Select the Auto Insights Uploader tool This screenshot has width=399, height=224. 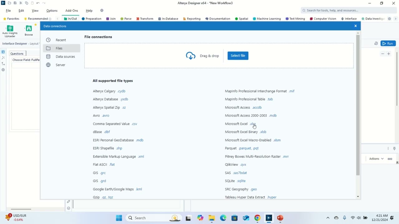(10, 31)
